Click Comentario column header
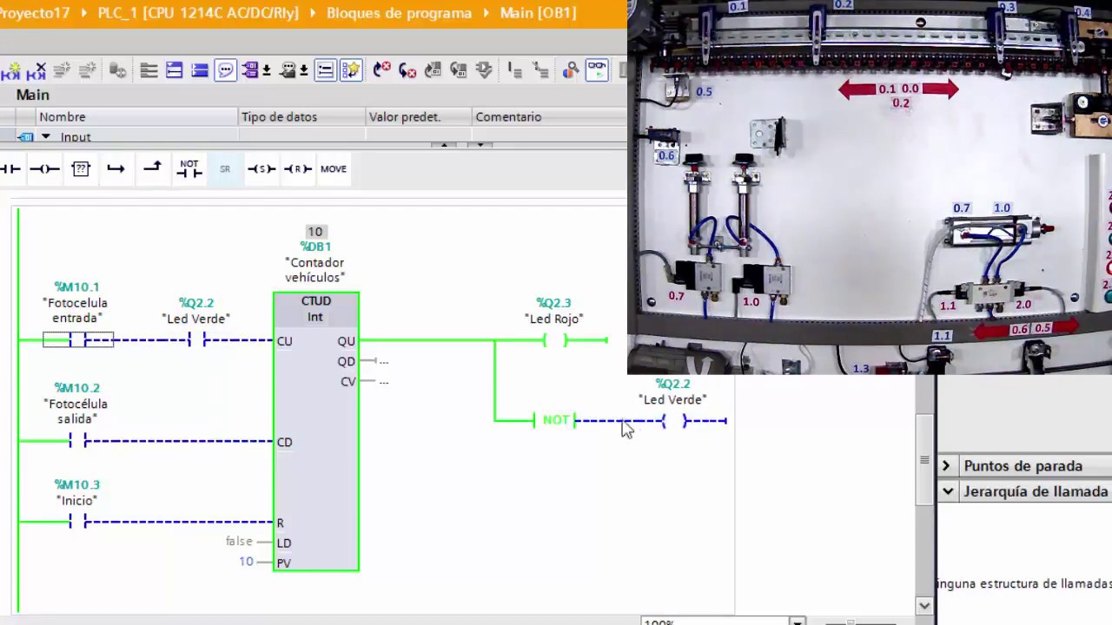Screen dimensions: 1112x625 [x=549, y=116]
